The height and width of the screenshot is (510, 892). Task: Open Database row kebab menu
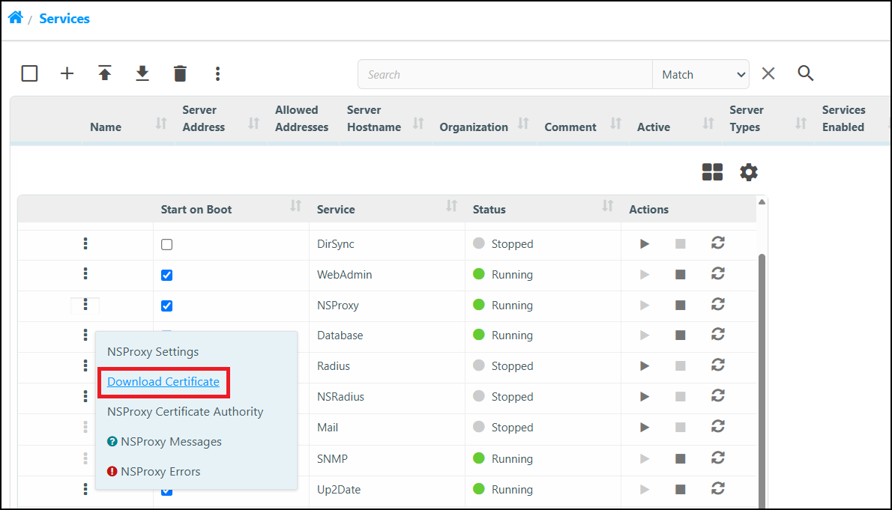point(85,335)
